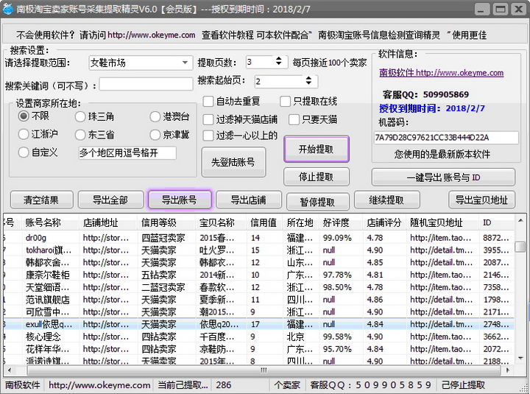Check the 自动去重复 checkbox
The height and width of the screenshot is (394, 530).
click(208, 101)
